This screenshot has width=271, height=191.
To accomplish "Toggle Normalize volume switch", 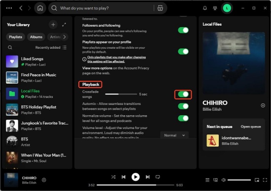I will (x=183, y=118).
